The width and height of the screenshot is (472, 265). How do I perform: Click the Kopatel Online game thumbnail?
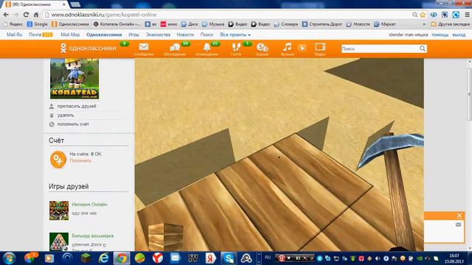point(74,79)
